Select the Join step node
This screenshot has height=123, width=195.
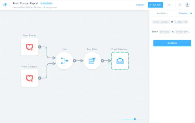(64, 61)
